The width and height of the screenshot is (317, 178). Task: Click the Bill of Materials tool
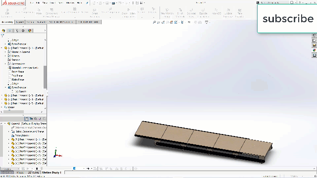180,13
